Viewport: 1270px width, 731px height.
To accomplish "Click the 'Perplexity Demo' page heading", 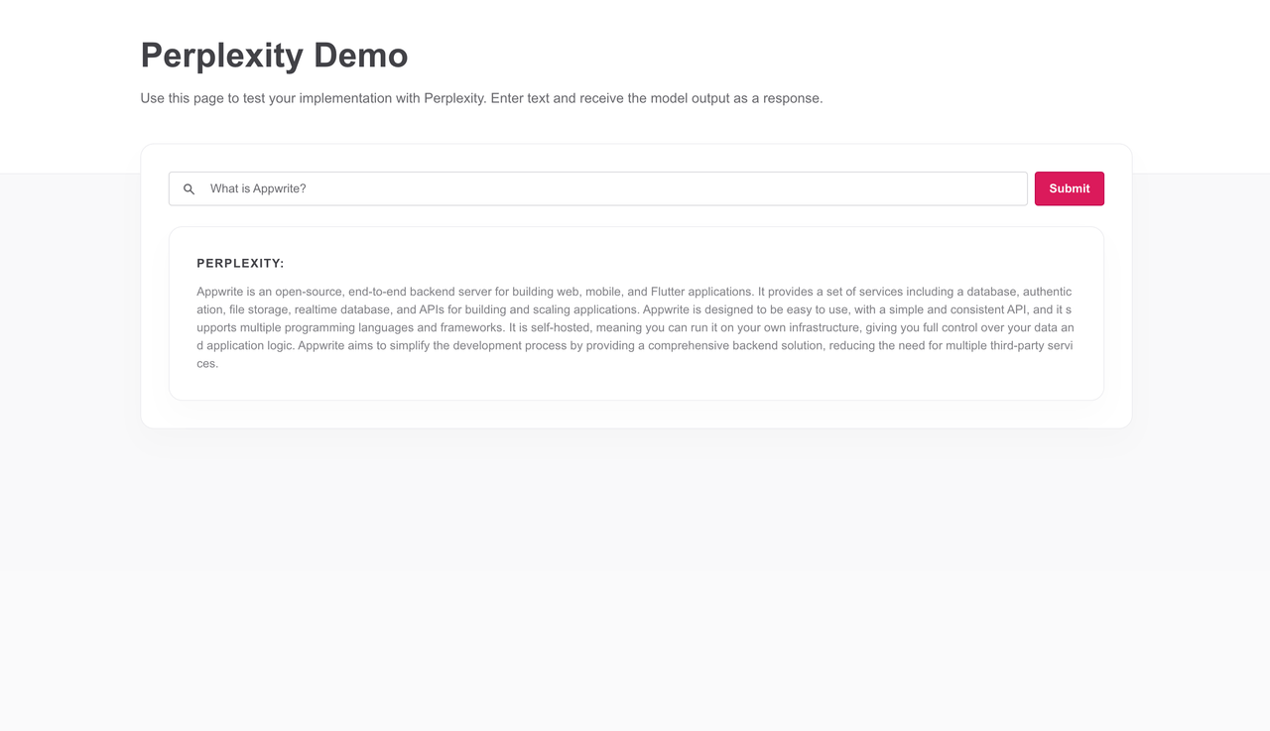I will pyautogui.click(x=274, y=56).
